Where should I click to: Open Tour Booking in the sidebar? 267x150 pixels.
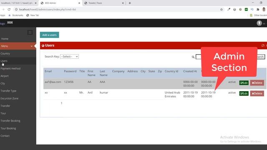(8, 128)
